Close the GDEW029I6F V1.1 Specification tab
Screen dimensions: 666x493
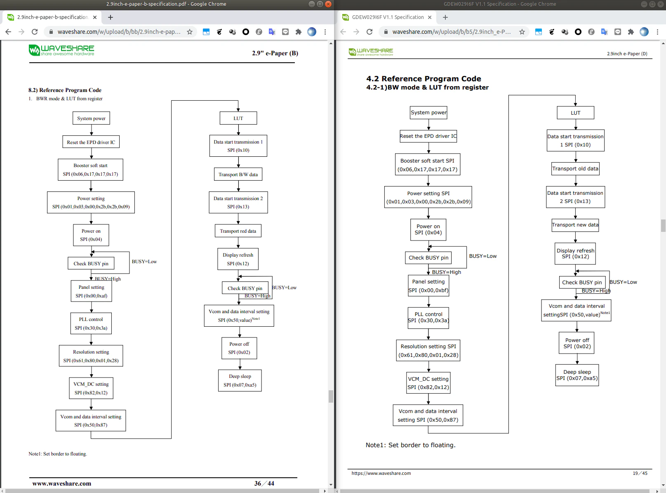(430, 17)
